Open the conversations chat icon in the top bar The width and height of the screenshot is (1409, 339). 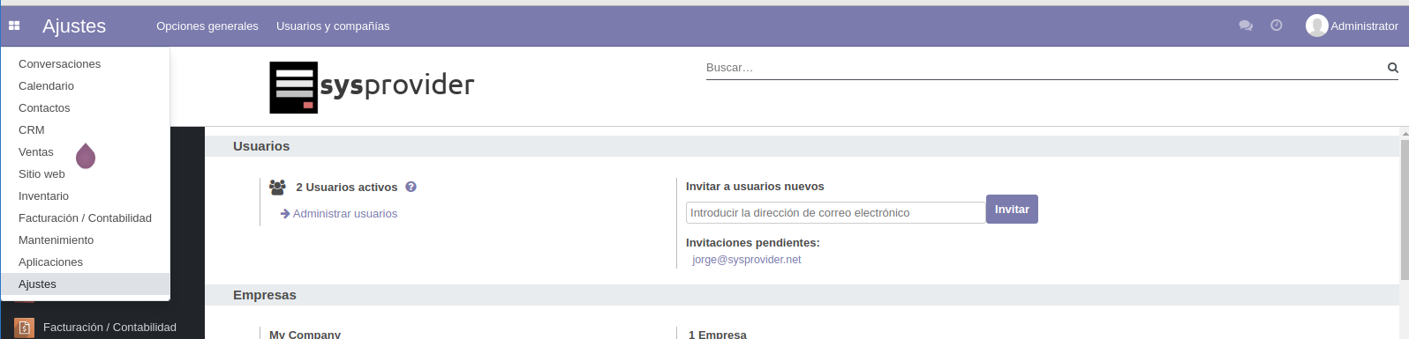pyautogui.click(x=1246, y=26)
